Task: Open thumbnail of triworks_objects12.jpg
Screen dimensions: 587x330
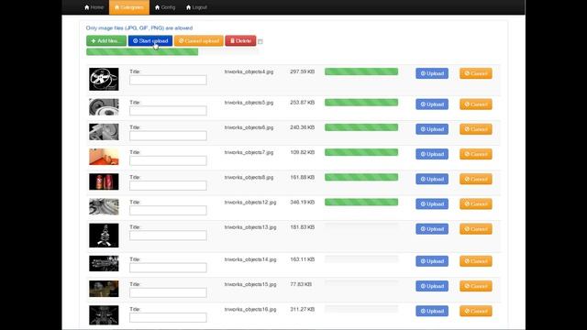Action: coord(104,206)
